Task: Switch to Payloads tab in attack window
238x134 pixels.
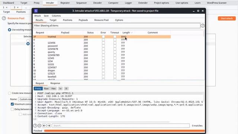Action: point(83,20)
